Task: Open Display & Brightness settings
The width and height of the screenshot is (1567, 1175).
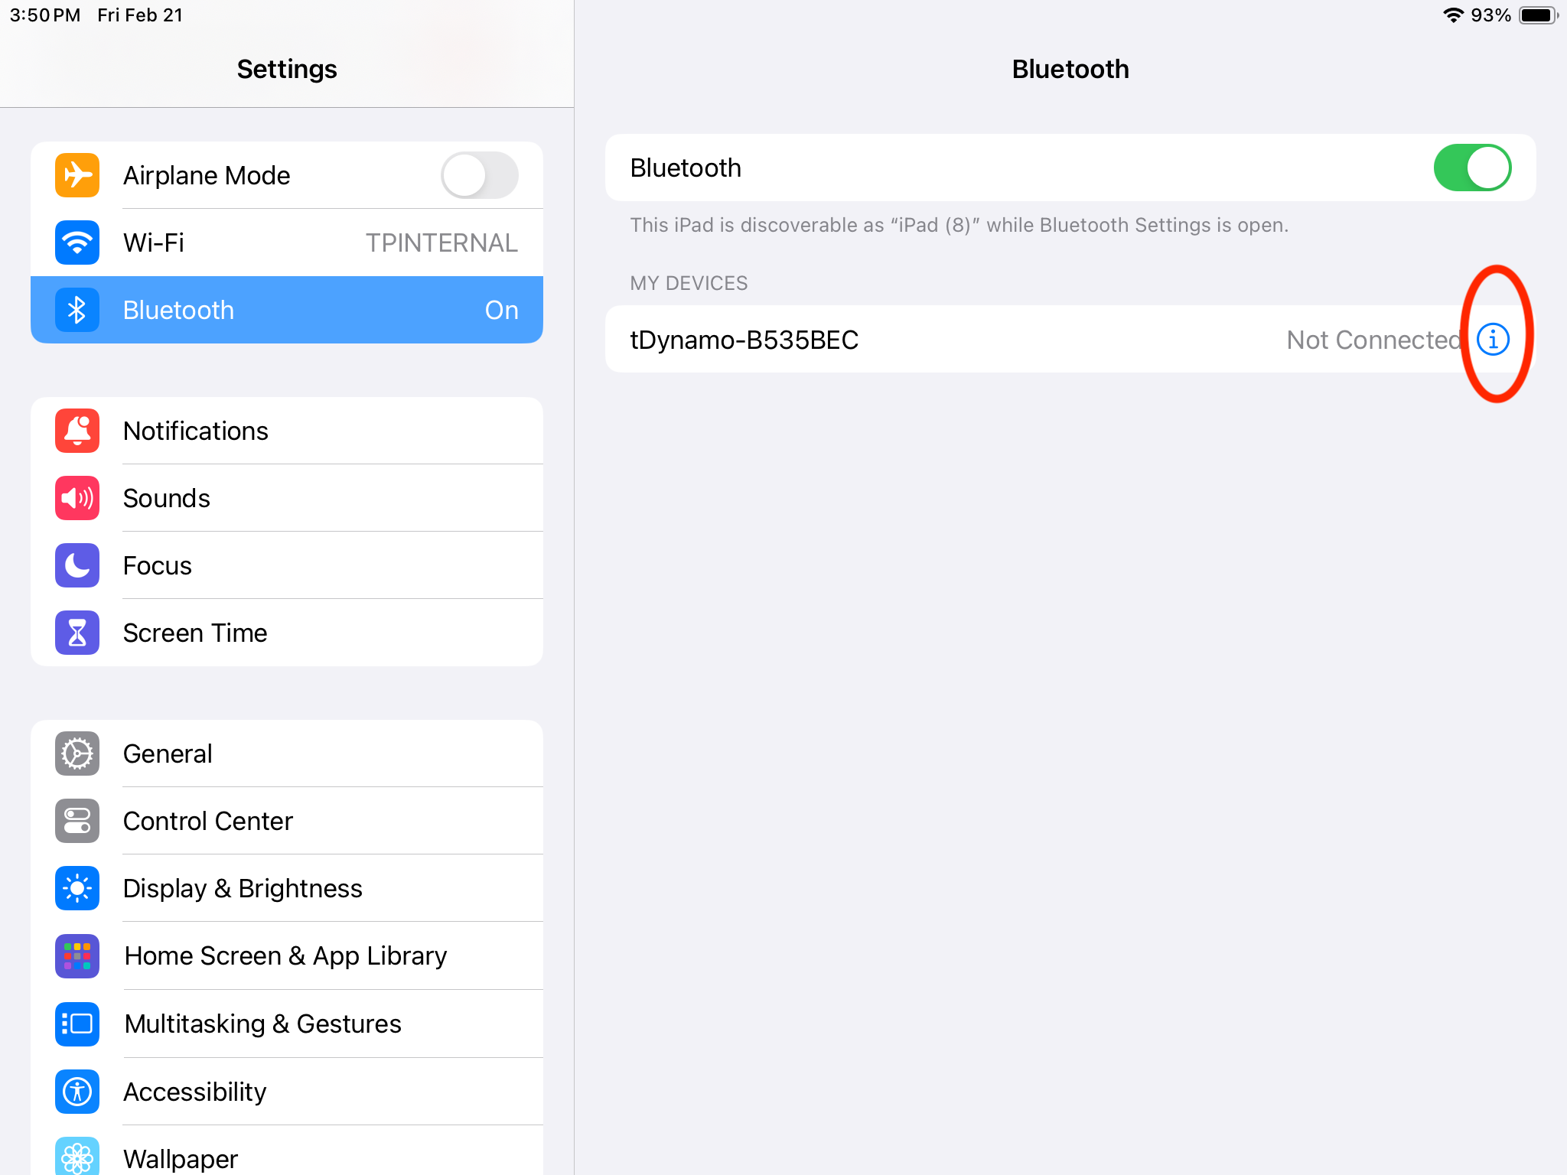Action: tap(243, 888)
